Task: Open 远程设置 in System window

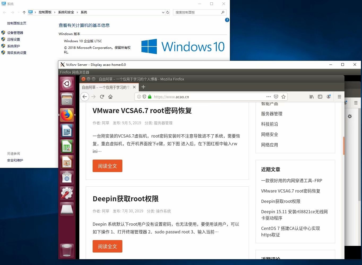Action: pos(14,39)
